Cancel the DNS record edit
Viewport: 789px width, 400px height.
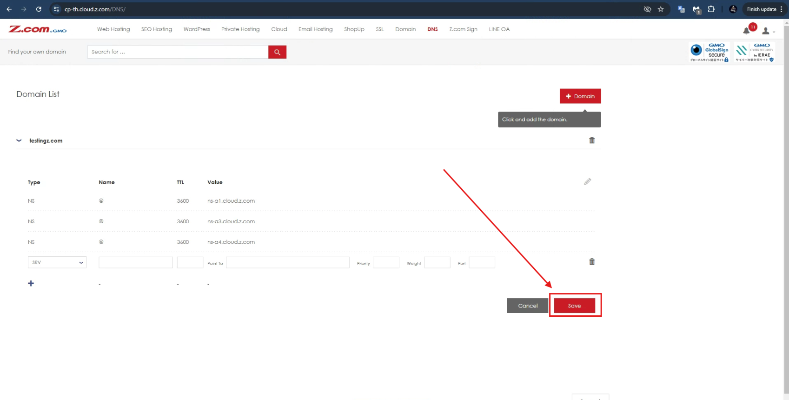pyautogui.click(x=528, y=306)
